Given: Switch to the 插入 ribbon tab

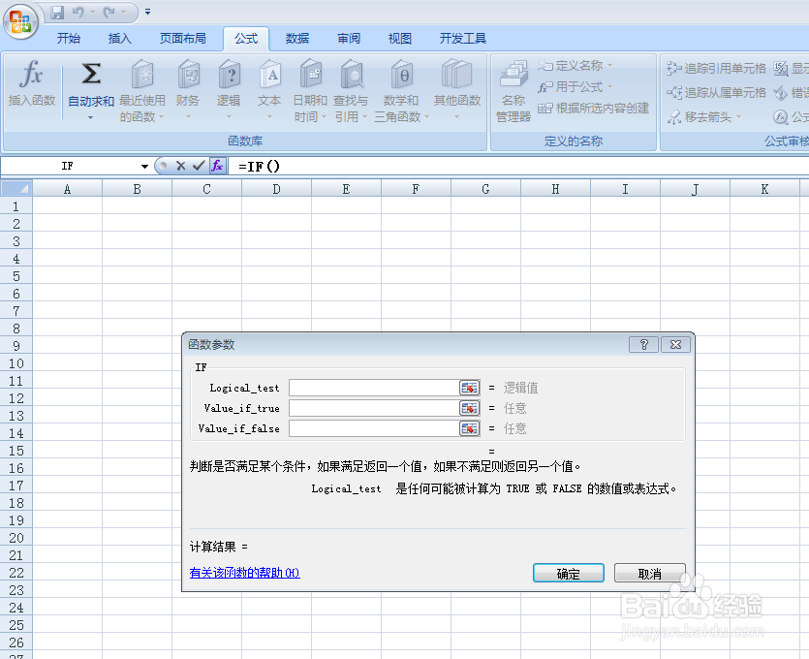Looking at the screenshot, I should pos(120,38).
